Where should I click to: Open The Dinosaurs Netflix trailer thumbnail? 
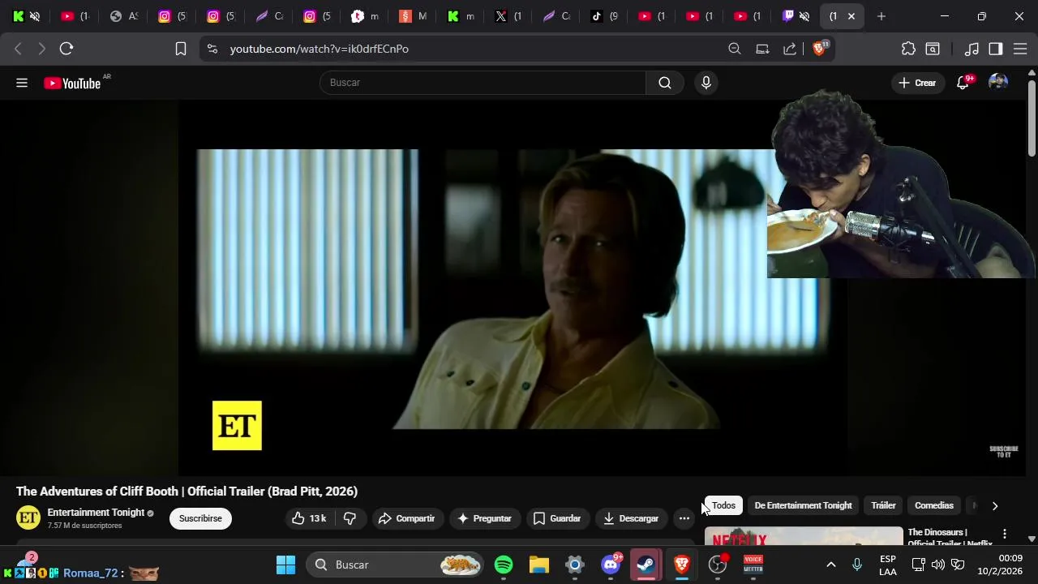pos(803,536)
